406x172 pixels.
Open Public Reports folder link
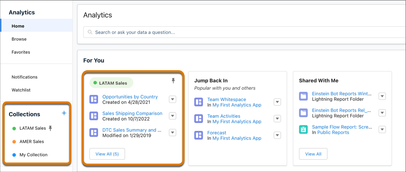333,132
